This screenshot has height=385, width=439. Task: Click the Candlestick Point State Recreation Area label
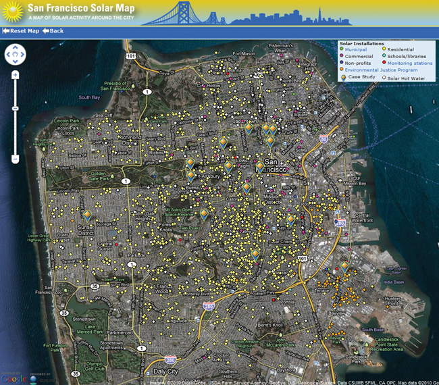(386, 344)
